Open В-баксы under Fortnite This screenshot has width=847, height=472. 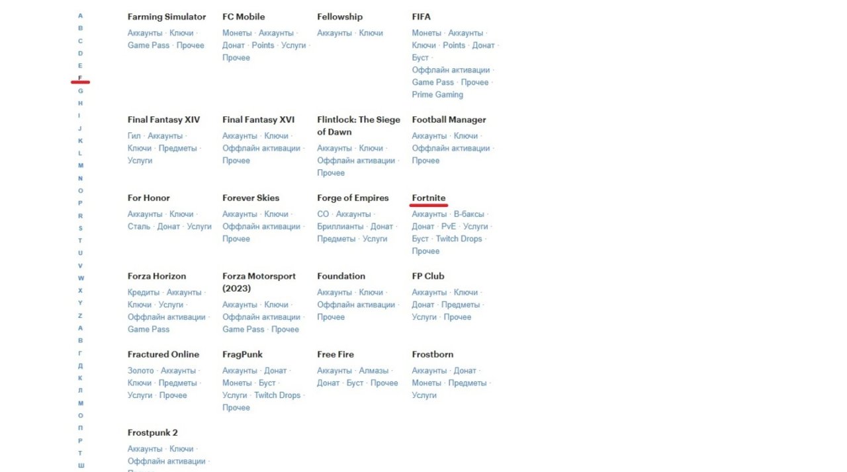click(x=468, y=214)
